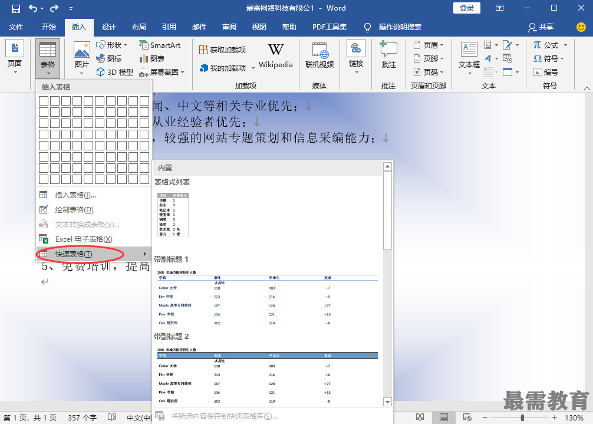Click the smiley feedback icon
Viewport: 593px width, 424px height.
[581, 27]
